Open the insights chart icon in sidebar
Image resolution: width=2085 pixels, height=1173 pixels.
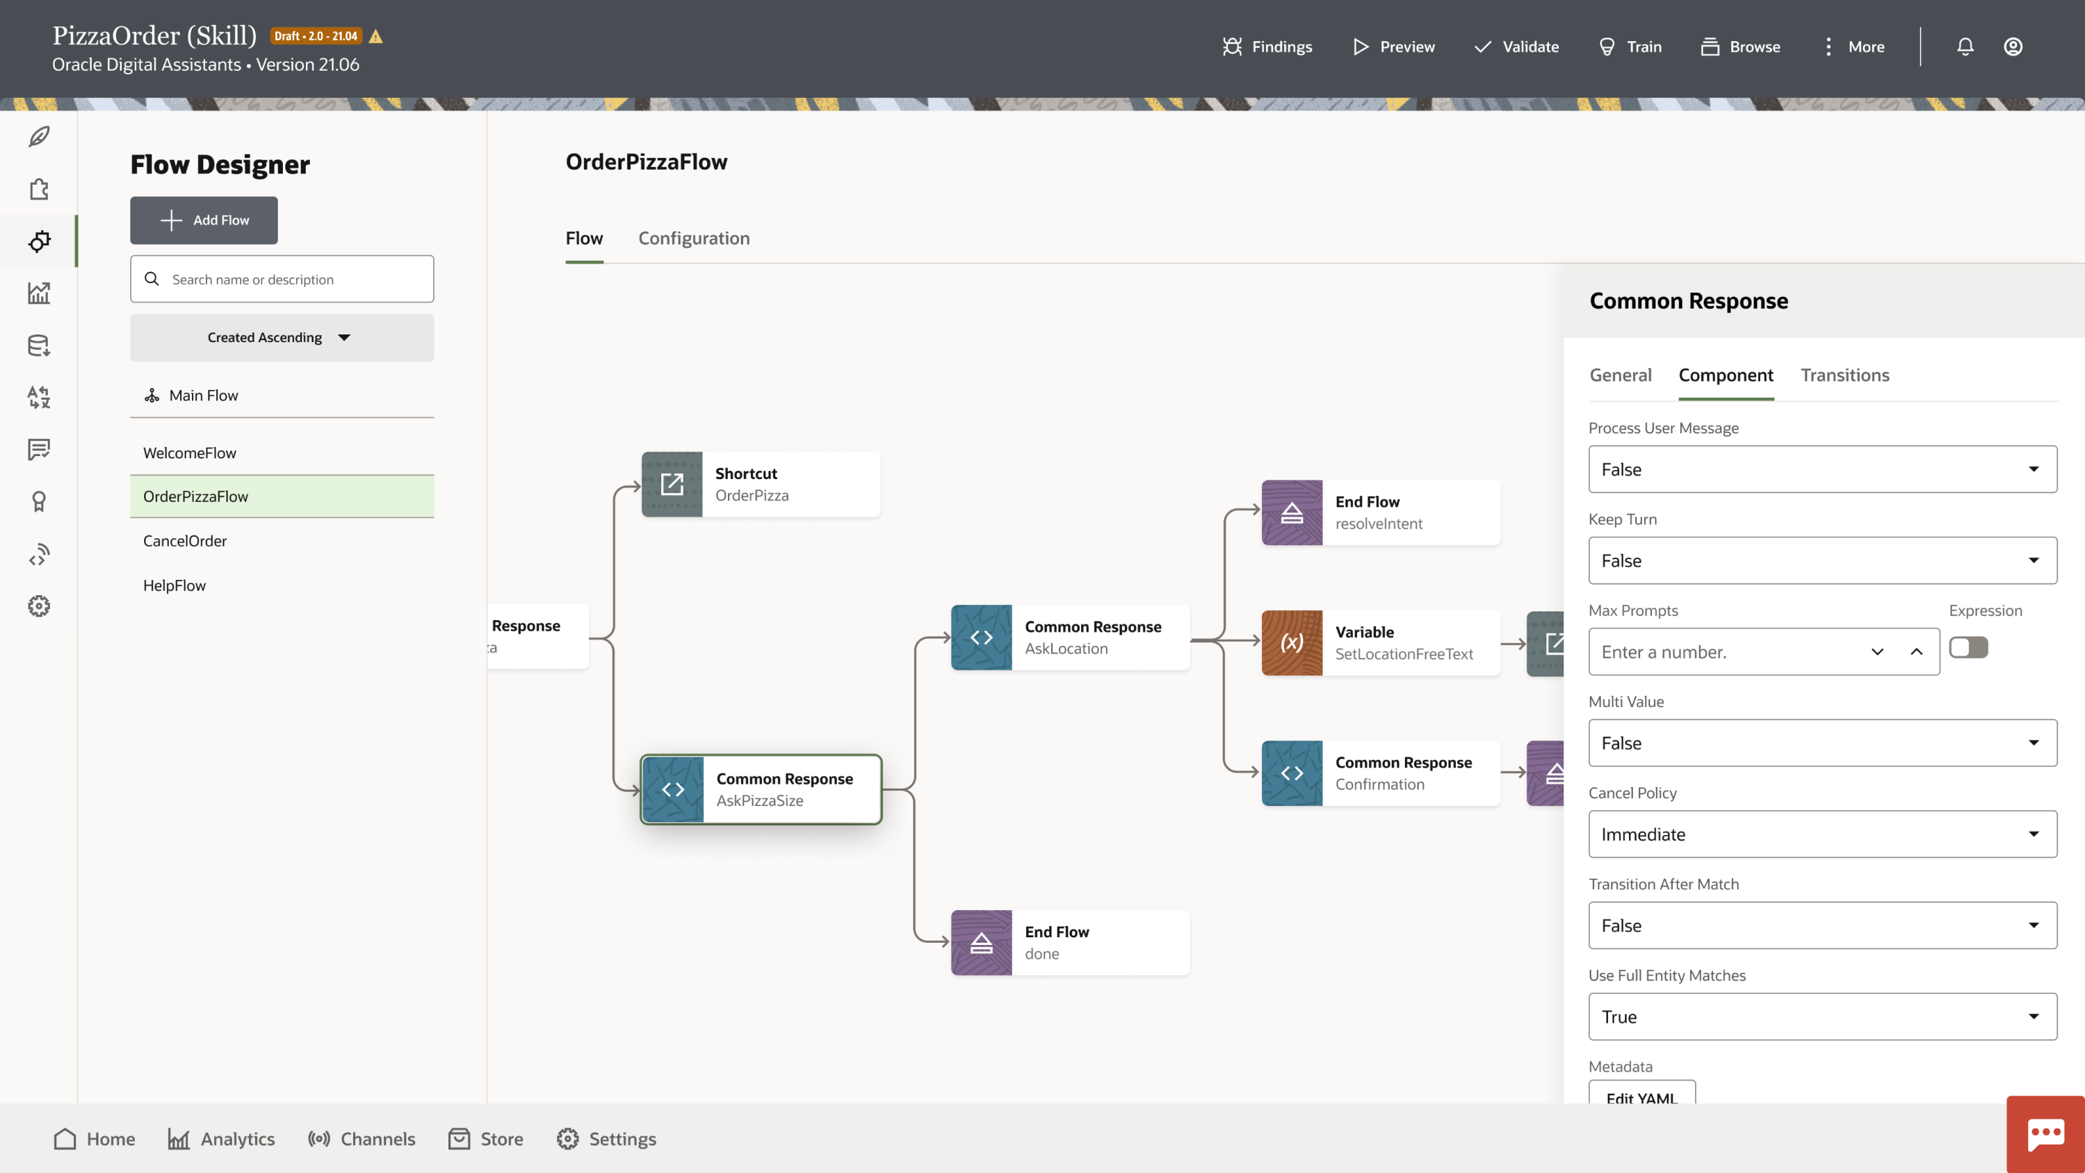(39, 293)
